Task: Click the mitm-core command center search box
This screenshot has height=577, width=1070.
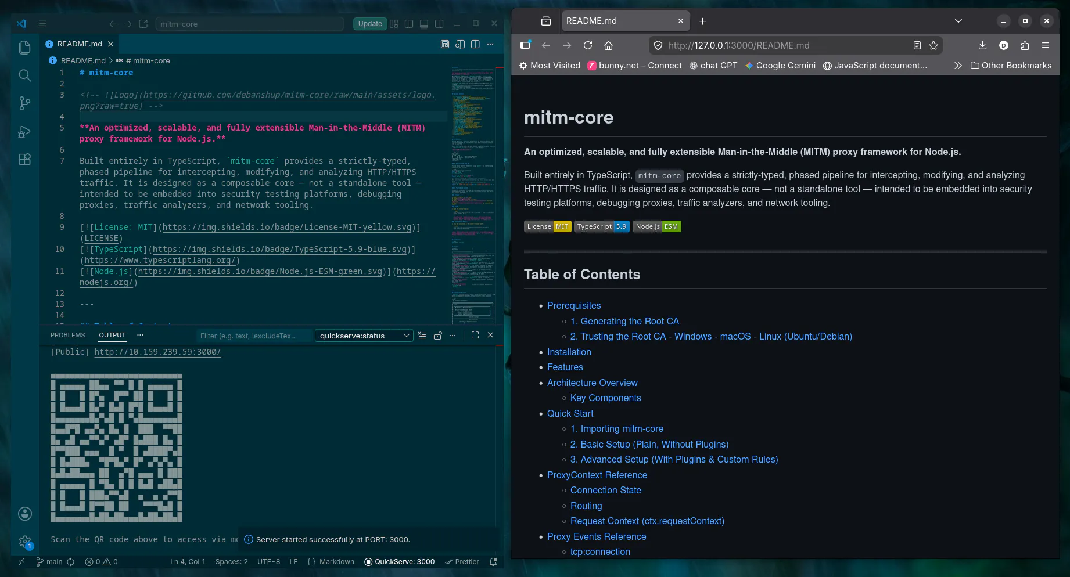Action: coord(250,24)
